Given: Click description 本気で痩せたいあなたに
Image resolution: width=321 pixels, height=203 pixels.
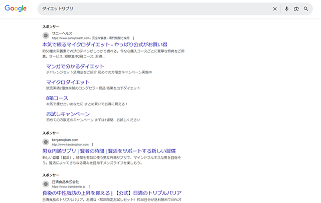Looking at the screenshot, I should (87, 104).
